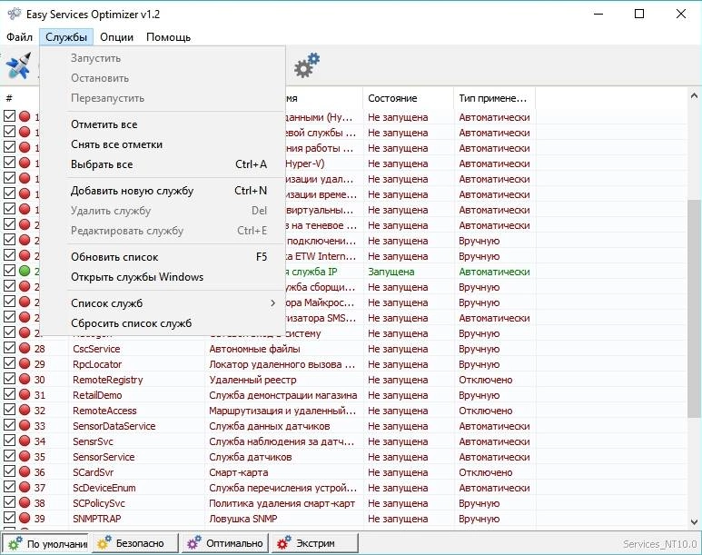Click the rocket apply-settings toolbar icon
Screen dimensions: 702x555
(18, 65)
